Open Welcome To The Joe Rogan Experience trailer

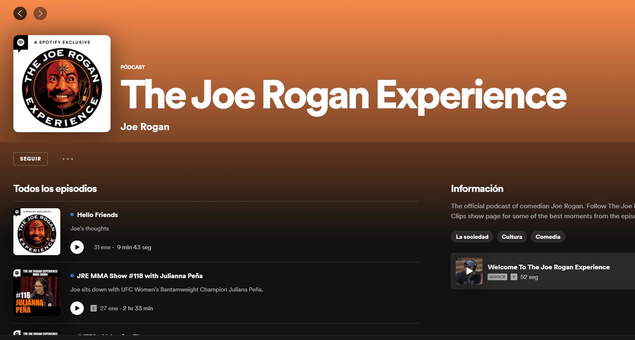point(548,267)
